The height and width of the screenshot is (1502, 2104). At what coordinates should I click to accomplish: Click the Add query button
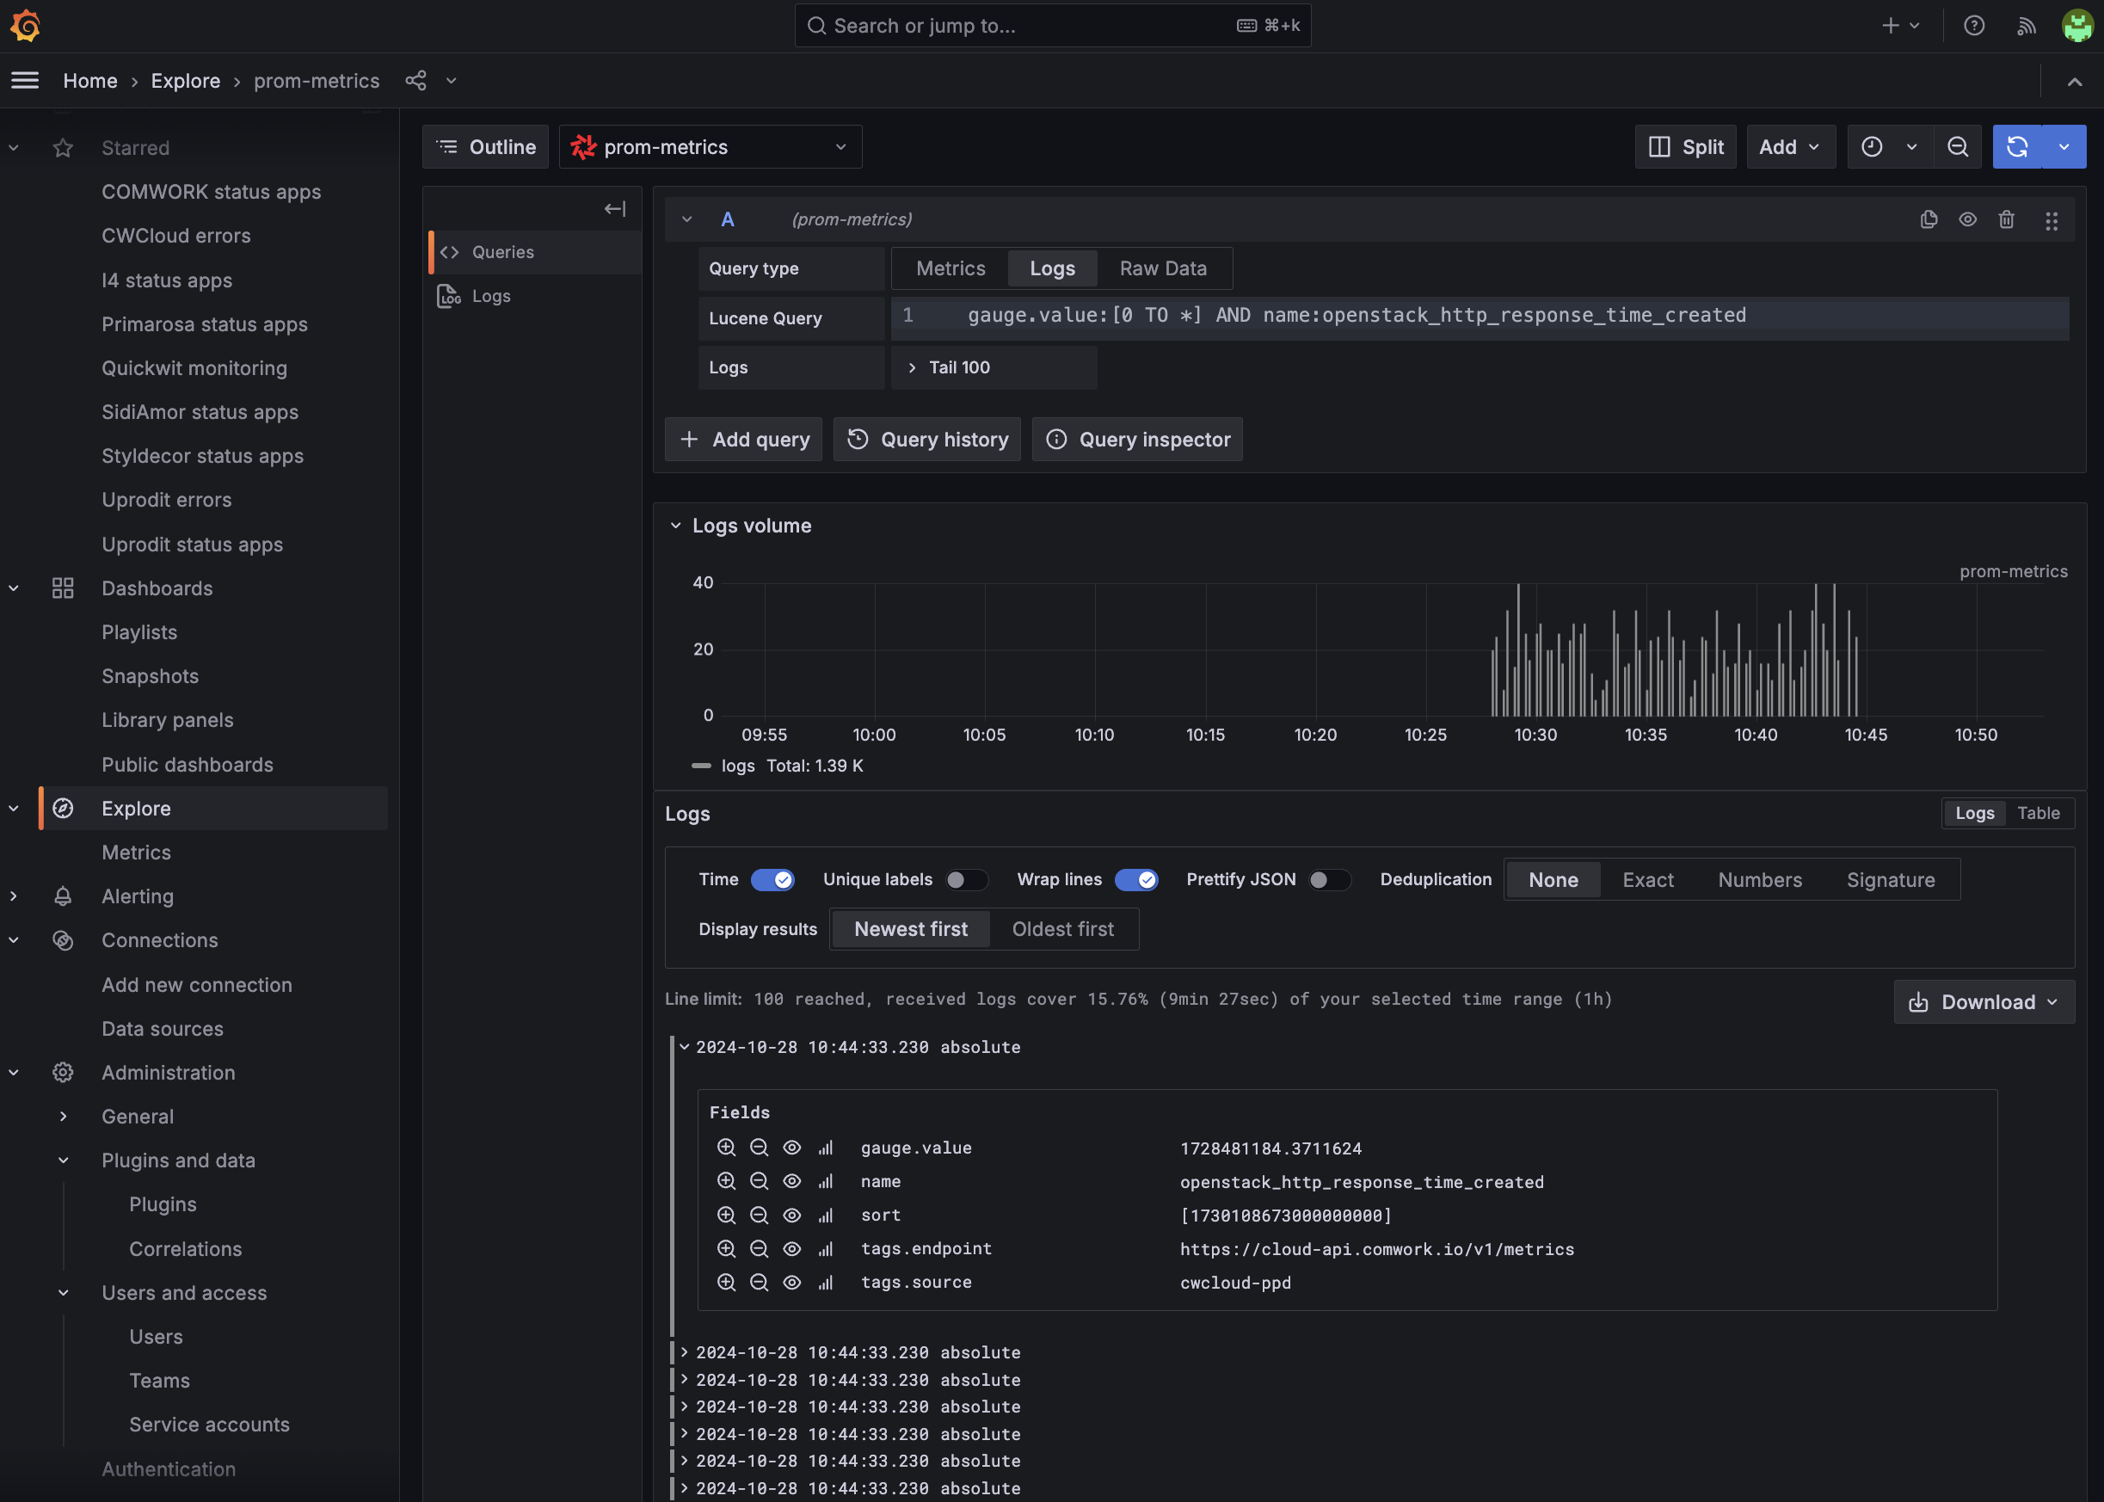(744, 439)
